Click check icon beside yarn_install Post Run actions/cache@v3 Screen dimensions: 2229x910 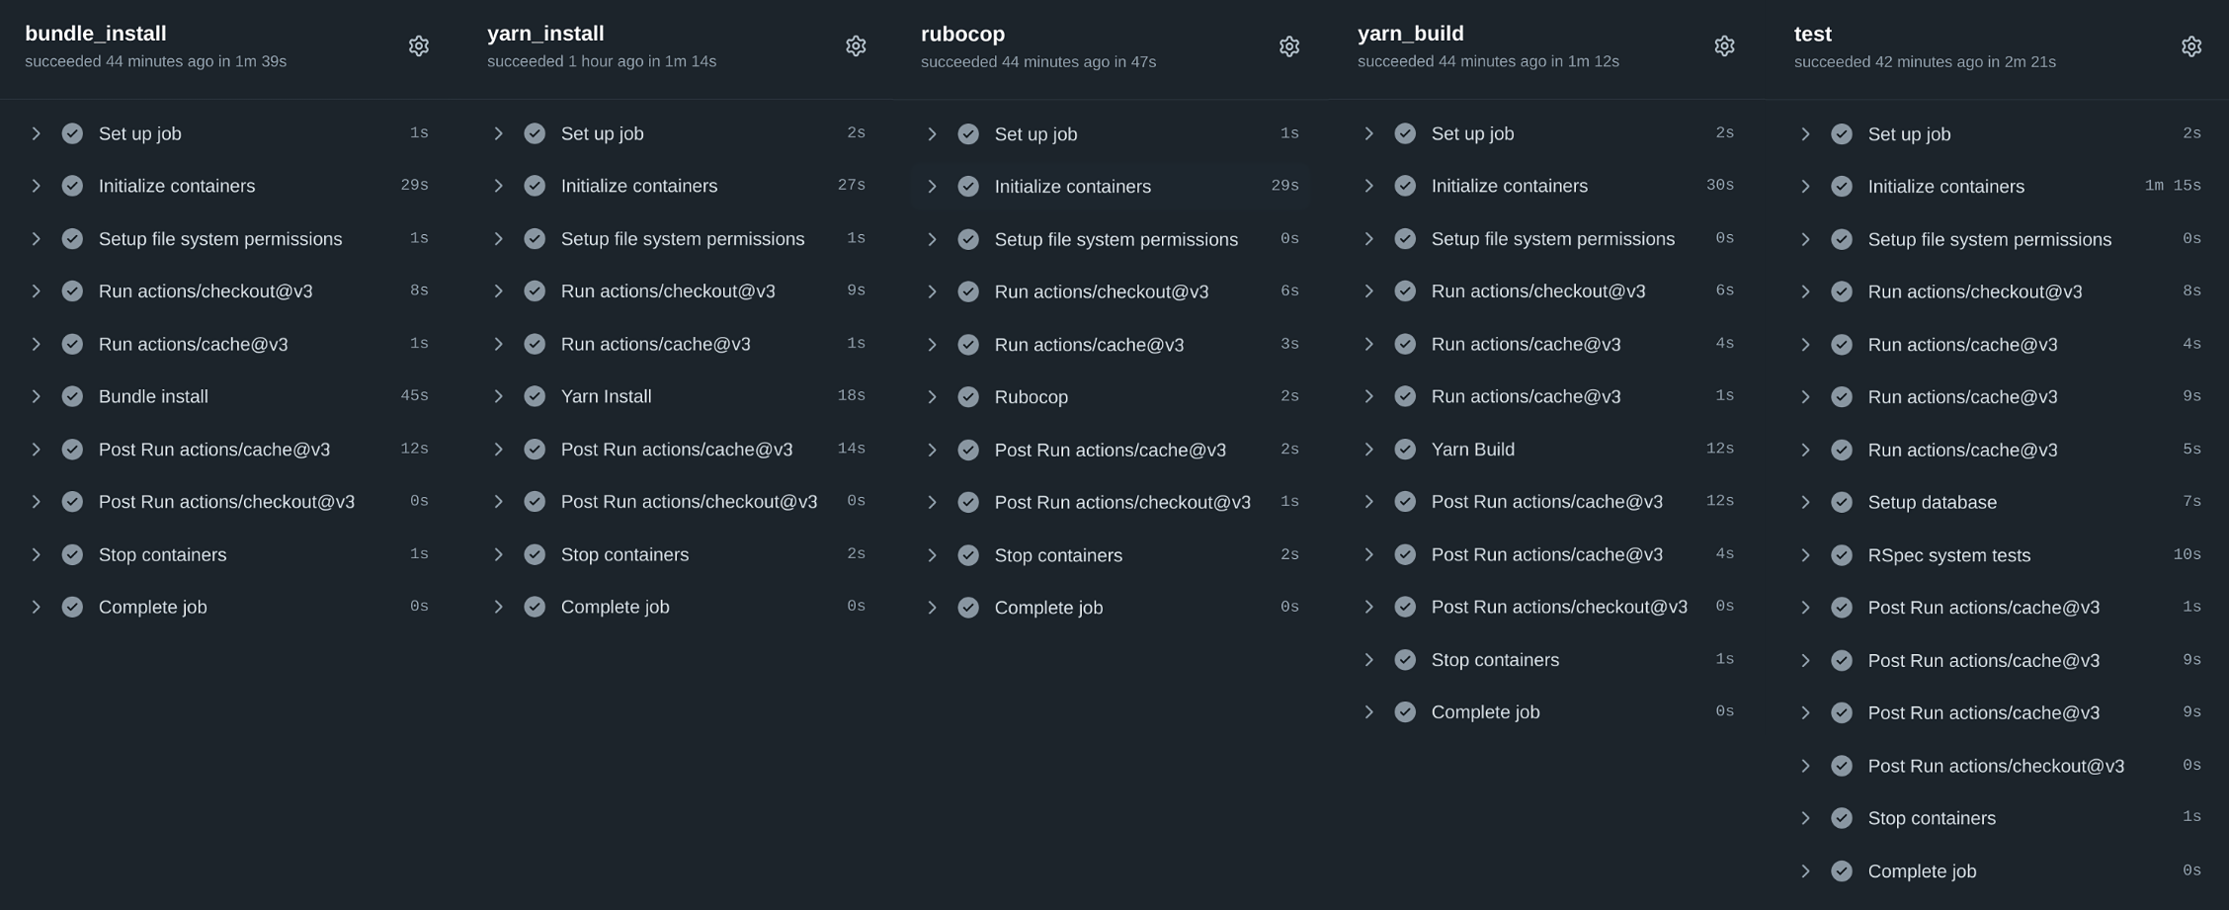[535, 450]
